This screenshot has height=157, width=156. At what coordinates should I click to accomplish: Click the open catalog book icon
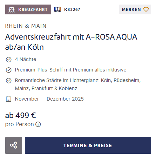coord(57,9)
